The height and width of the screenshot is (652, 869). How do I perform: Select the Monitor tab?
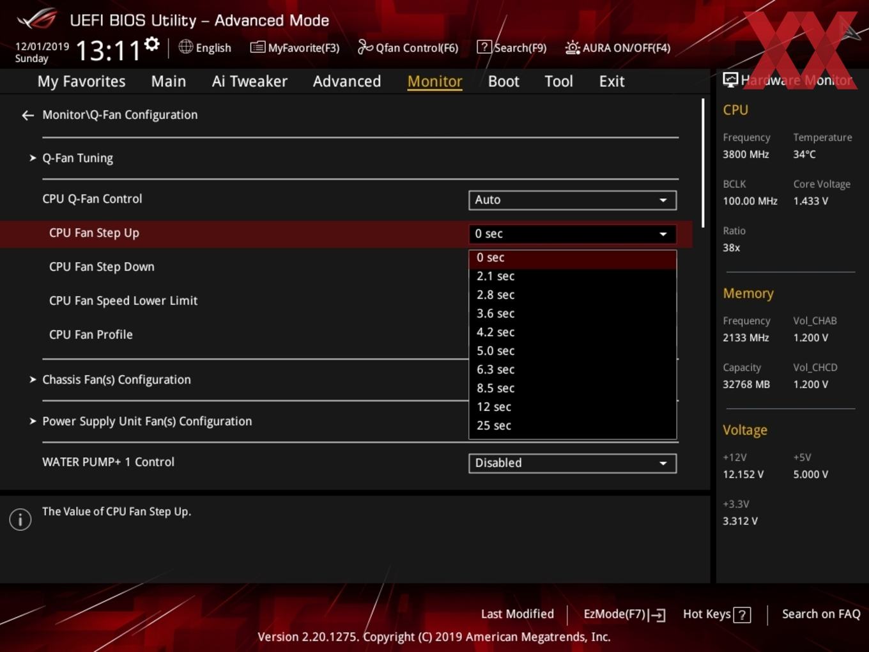(x=435, y=81)
